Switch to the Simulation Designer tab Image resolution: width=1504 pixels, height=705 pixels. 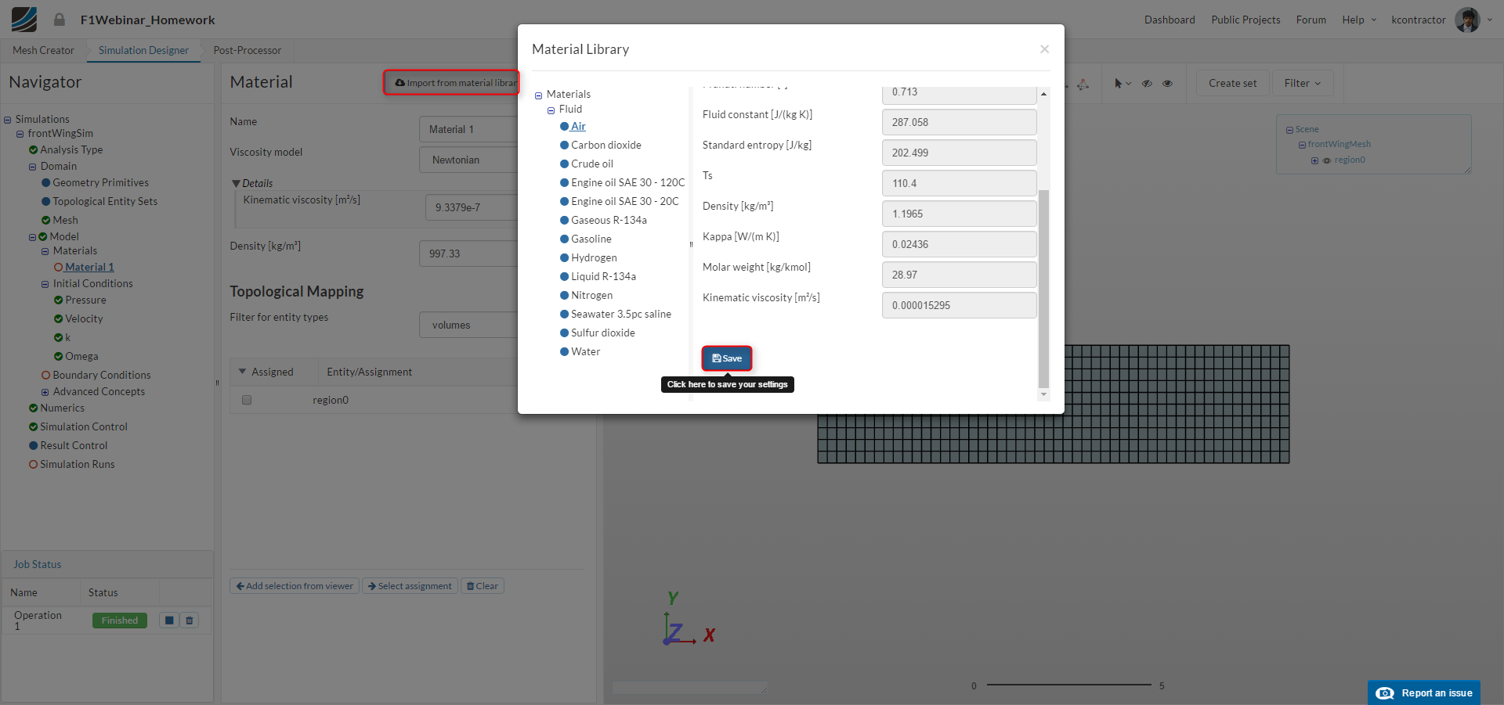pyautogui.click(x=143, y=50)
